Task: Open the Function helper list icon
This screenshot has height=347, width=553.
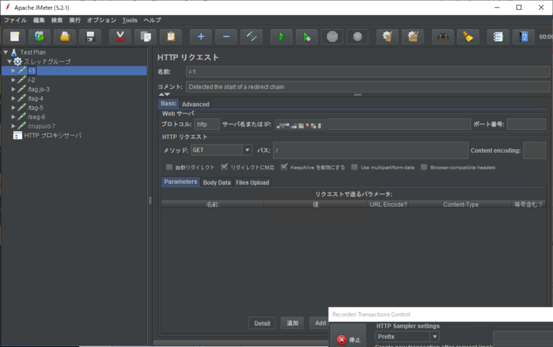Action: 498,37
